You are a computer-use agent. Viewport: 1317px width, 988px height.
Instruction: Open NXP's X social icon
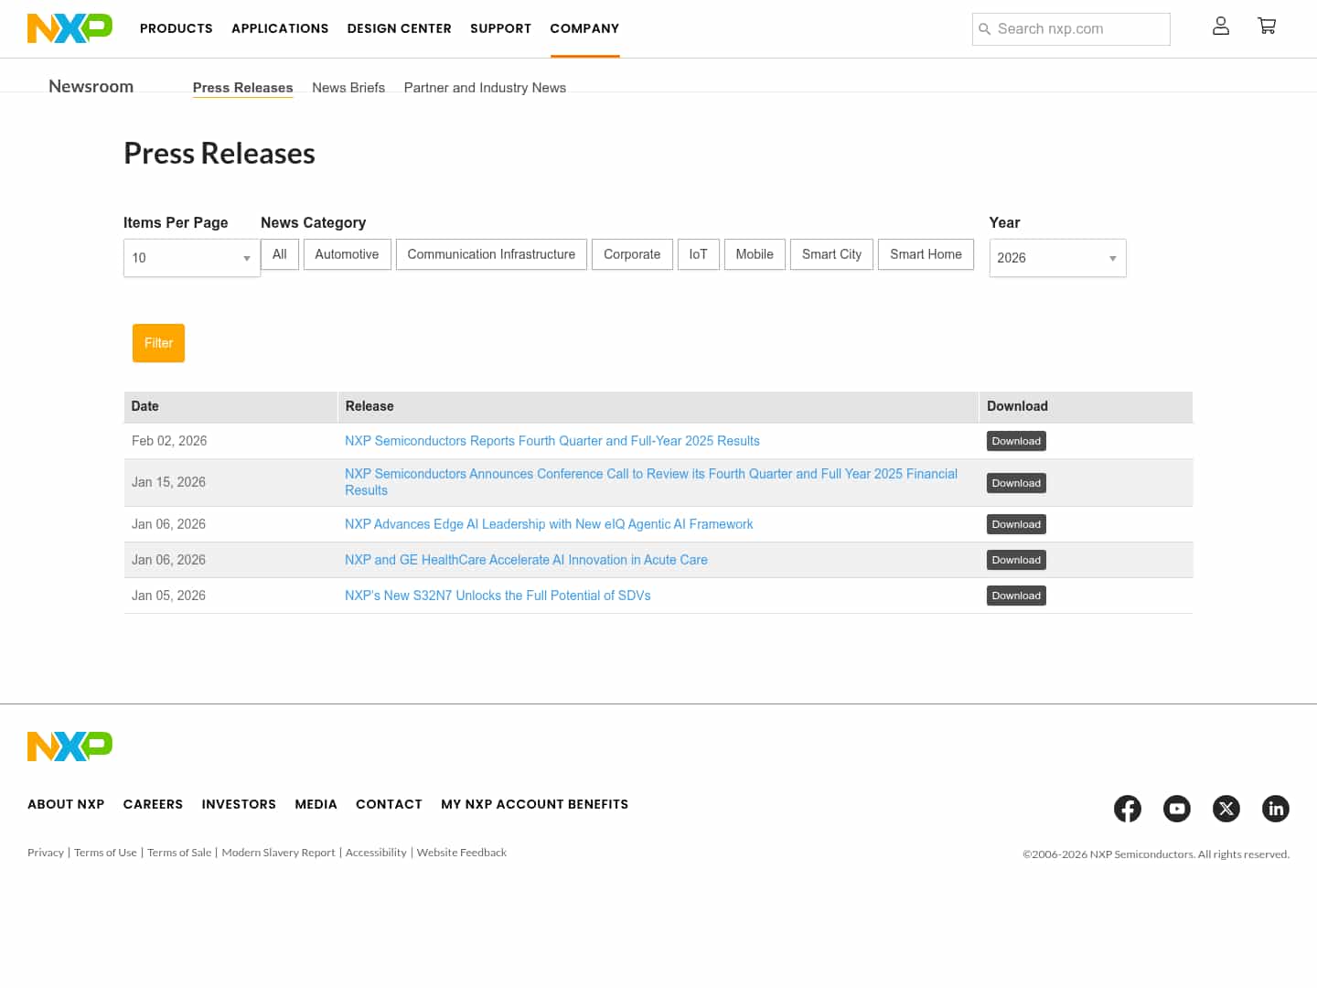pos(1226,809)
